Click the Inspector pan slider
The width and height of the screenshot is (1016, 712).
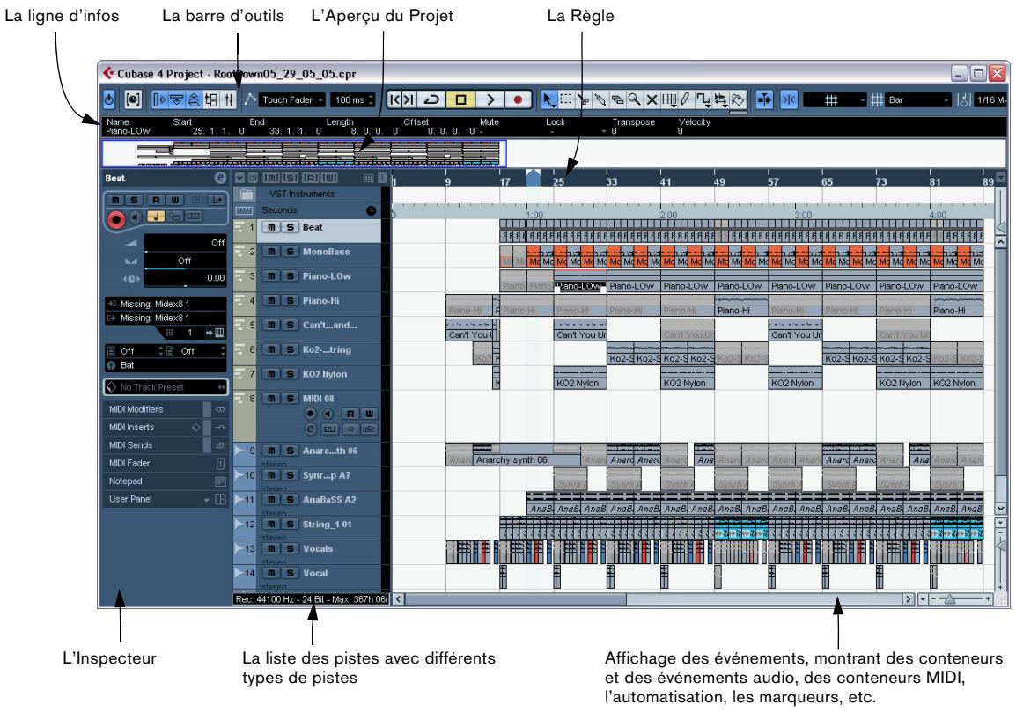tap(185, 261)
